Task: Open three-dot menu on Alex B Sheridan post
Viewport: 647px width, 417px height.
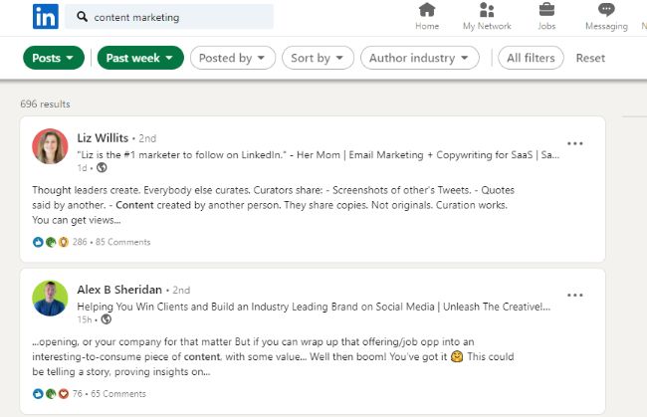Action: pyautogui.click(x=574, y=295)
